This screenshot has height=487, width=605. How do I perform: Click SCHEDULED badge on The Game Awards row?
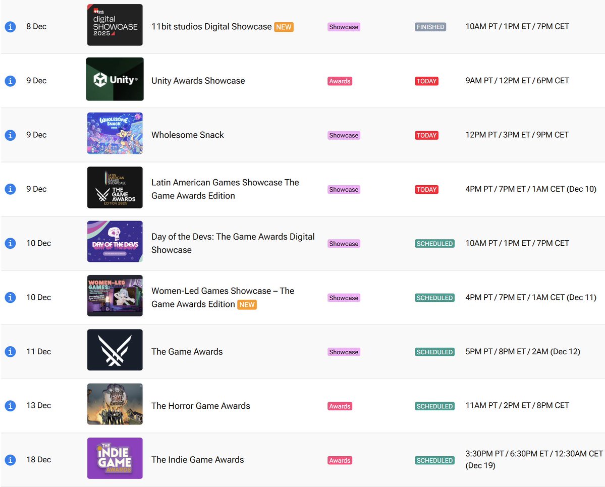pyautogui.click(x=435, y=352)
